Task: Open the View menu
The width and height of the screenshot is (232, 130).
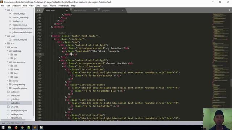Action: click(32, 6)
